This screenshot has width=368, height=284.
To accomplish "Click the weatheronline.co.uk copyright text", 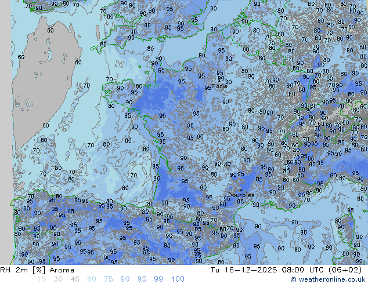I will [x=327, y=279].
